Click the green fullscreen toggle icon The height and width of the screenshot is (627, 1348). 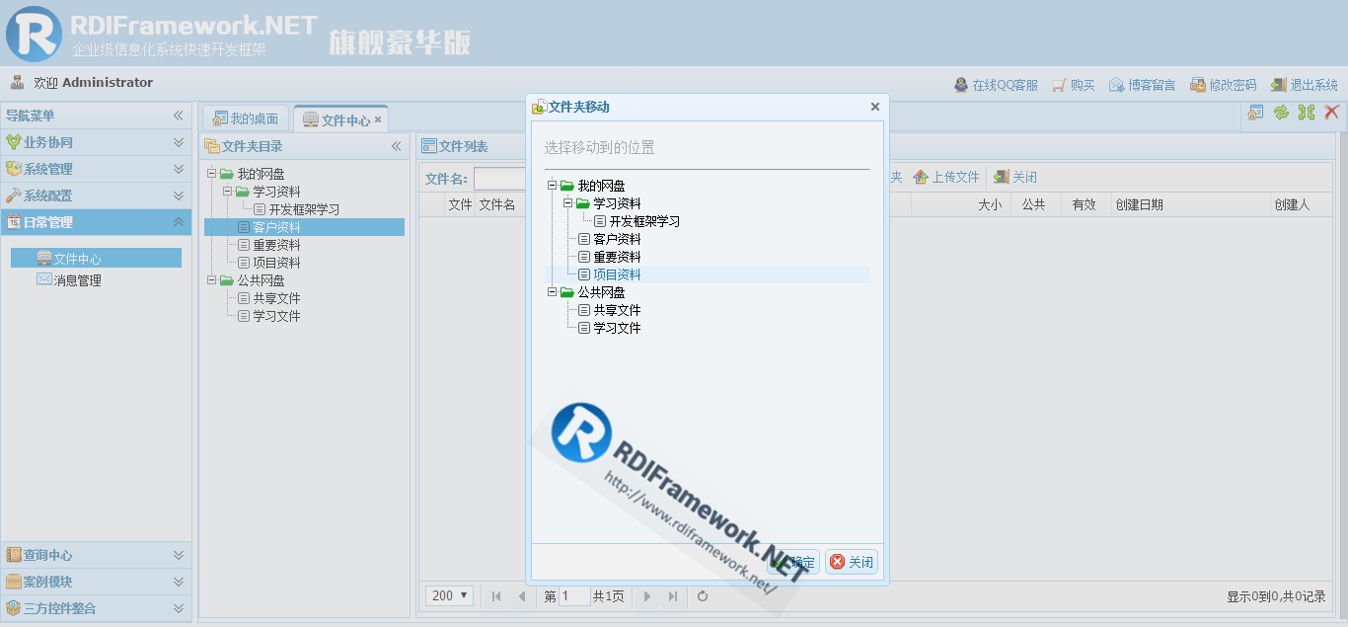[x=1307, y=113]
